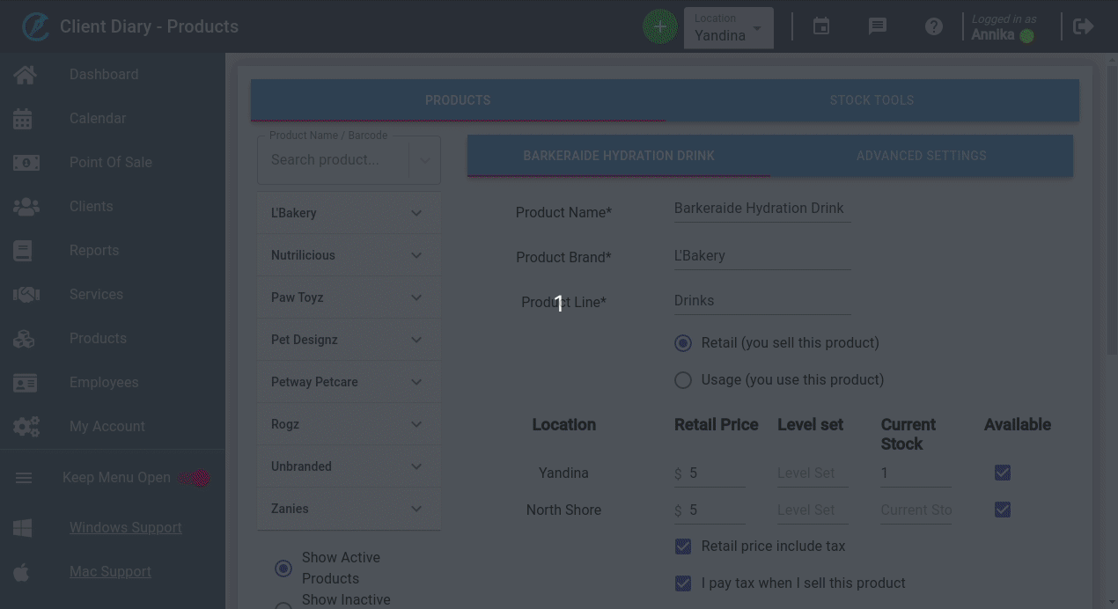Expand the Nutrilicious brand group

[349, 255]
